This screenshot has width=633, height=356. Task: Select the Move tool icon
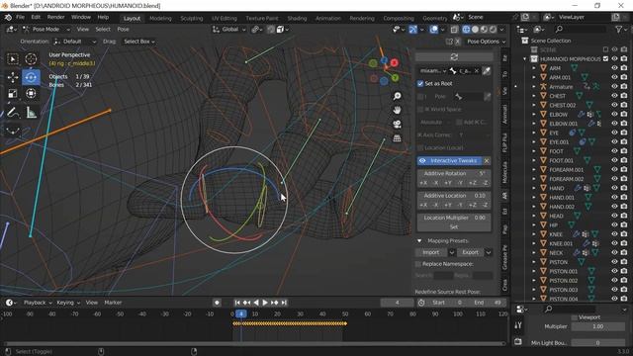point(13,77)
